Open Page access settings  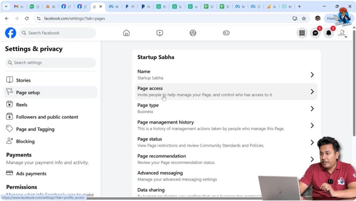coord(226,92)
